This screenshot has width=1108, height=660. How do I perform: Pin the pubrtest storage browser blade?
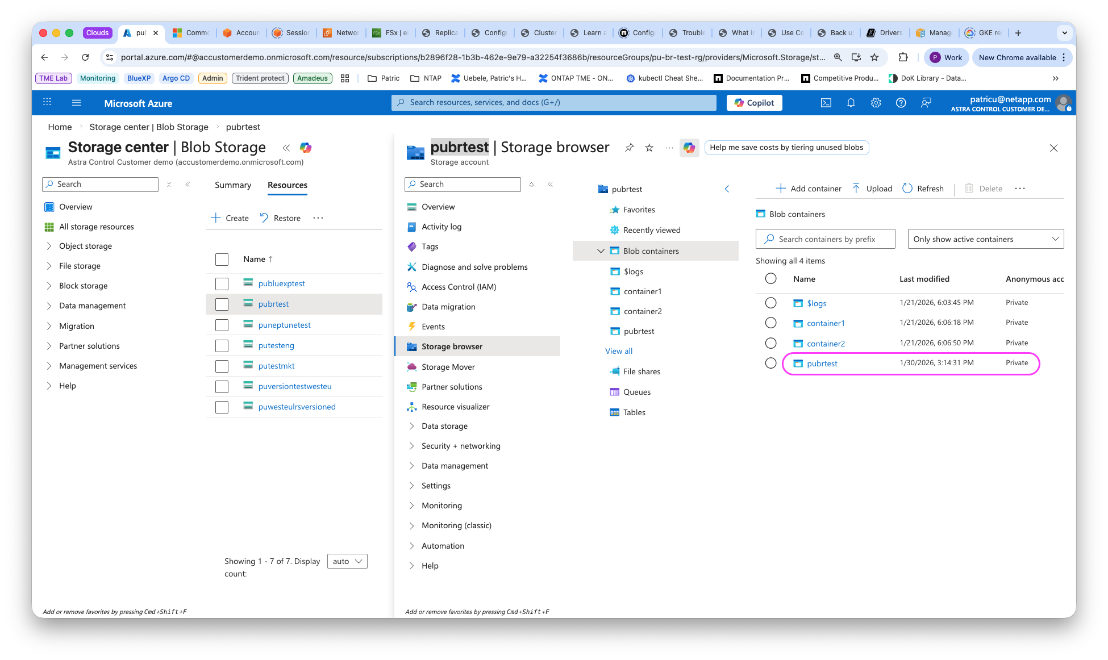pos(629,148)
